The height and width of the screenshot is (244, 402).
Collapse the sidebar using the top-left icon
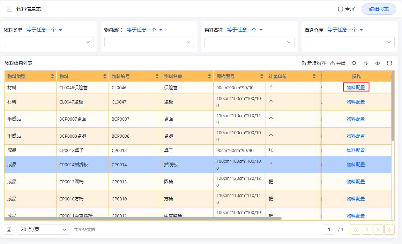[x=9, y=9]
